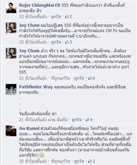
Task: Click the 4 likes thumbs-up icon
Action: coord(89,120)
